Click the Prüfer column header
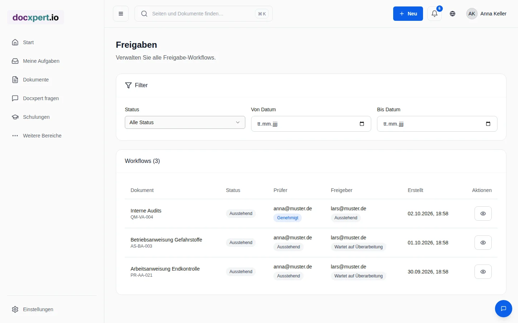The height and width of the screenshot is (323, 518). [x=280, y=190]
